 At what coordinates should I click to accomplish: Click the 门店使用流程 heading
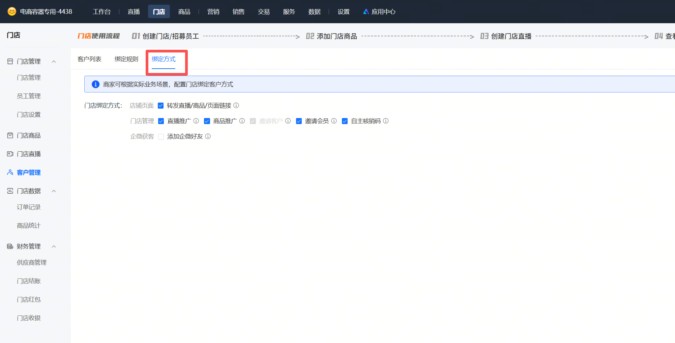coord(98,36)
